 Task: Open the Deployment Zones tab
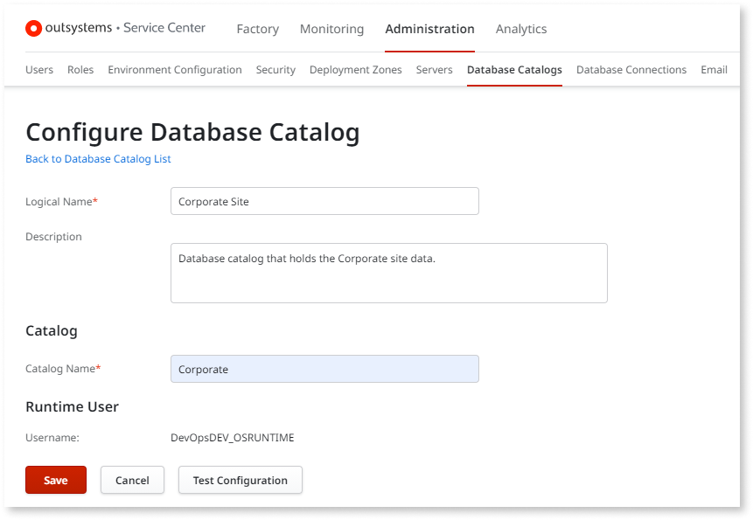[x=355, y=70]
